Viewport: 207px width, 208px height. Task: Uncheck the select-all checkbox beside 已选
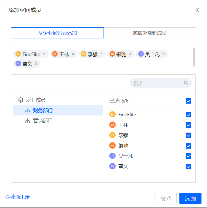pos(189,101)
